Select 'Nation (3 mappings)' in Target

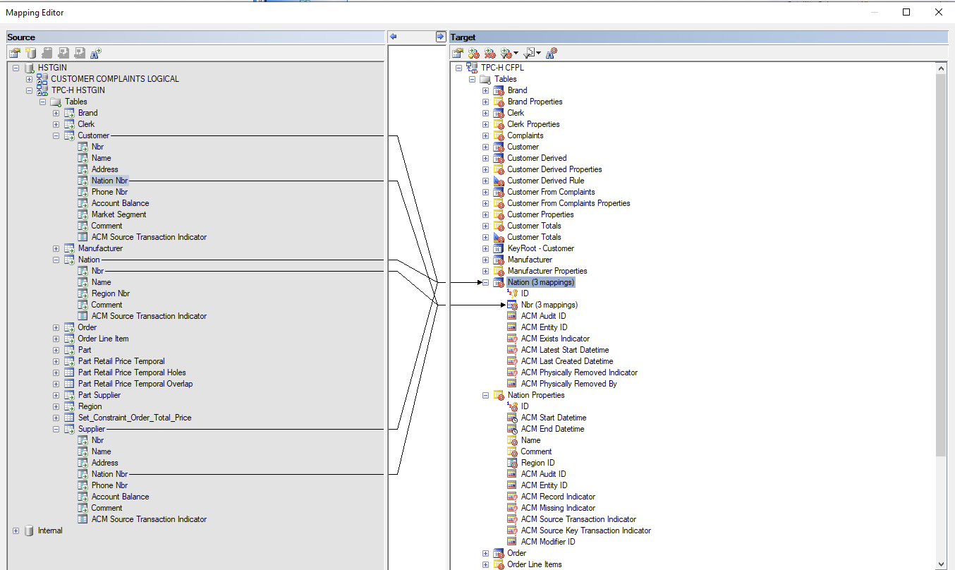(541, 282)
